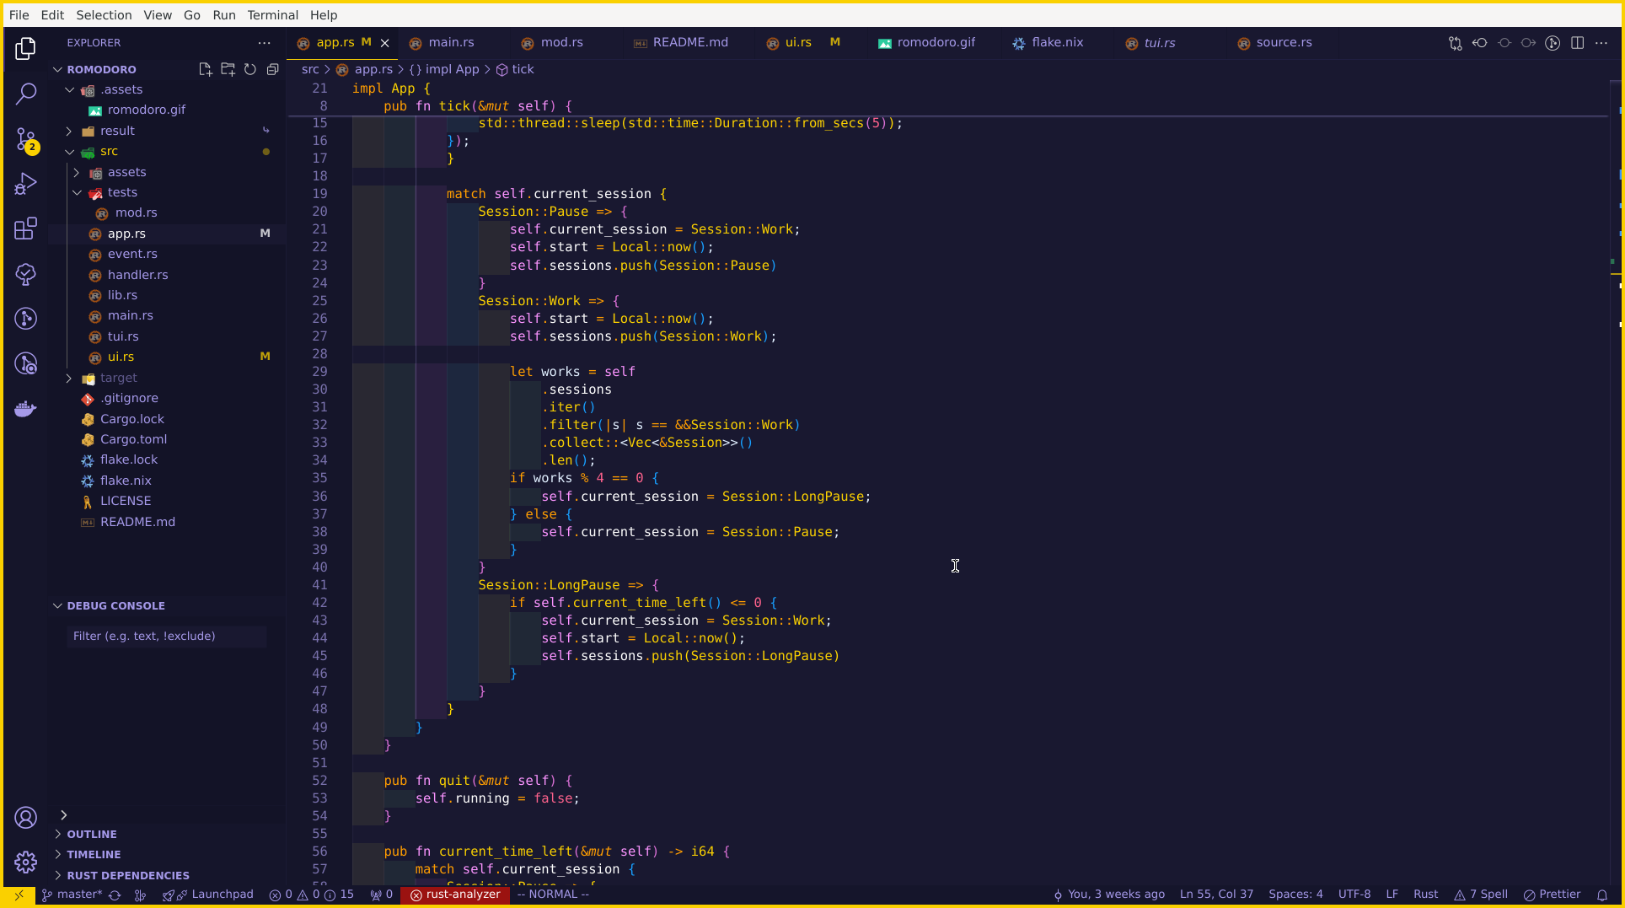Viewport: 1625px width, 908px height.
Task: Open the Manage settings gear
Action: tap(26, 862)
